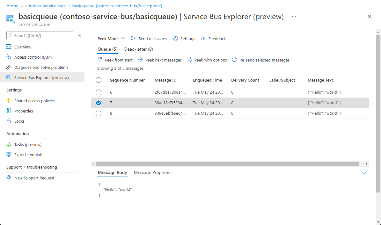This screenshot has height=225, width=381.
Task: Open Settings gear in toolbar
Action: [175, 38]
